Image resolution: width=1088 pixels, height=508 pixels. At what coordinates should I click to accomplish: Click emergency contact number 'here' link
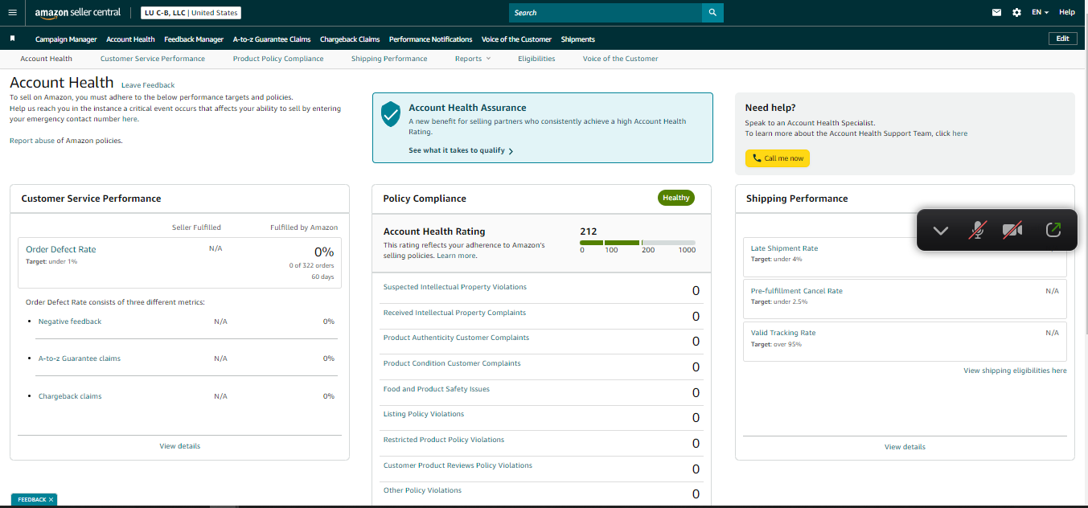pos(129,119)
